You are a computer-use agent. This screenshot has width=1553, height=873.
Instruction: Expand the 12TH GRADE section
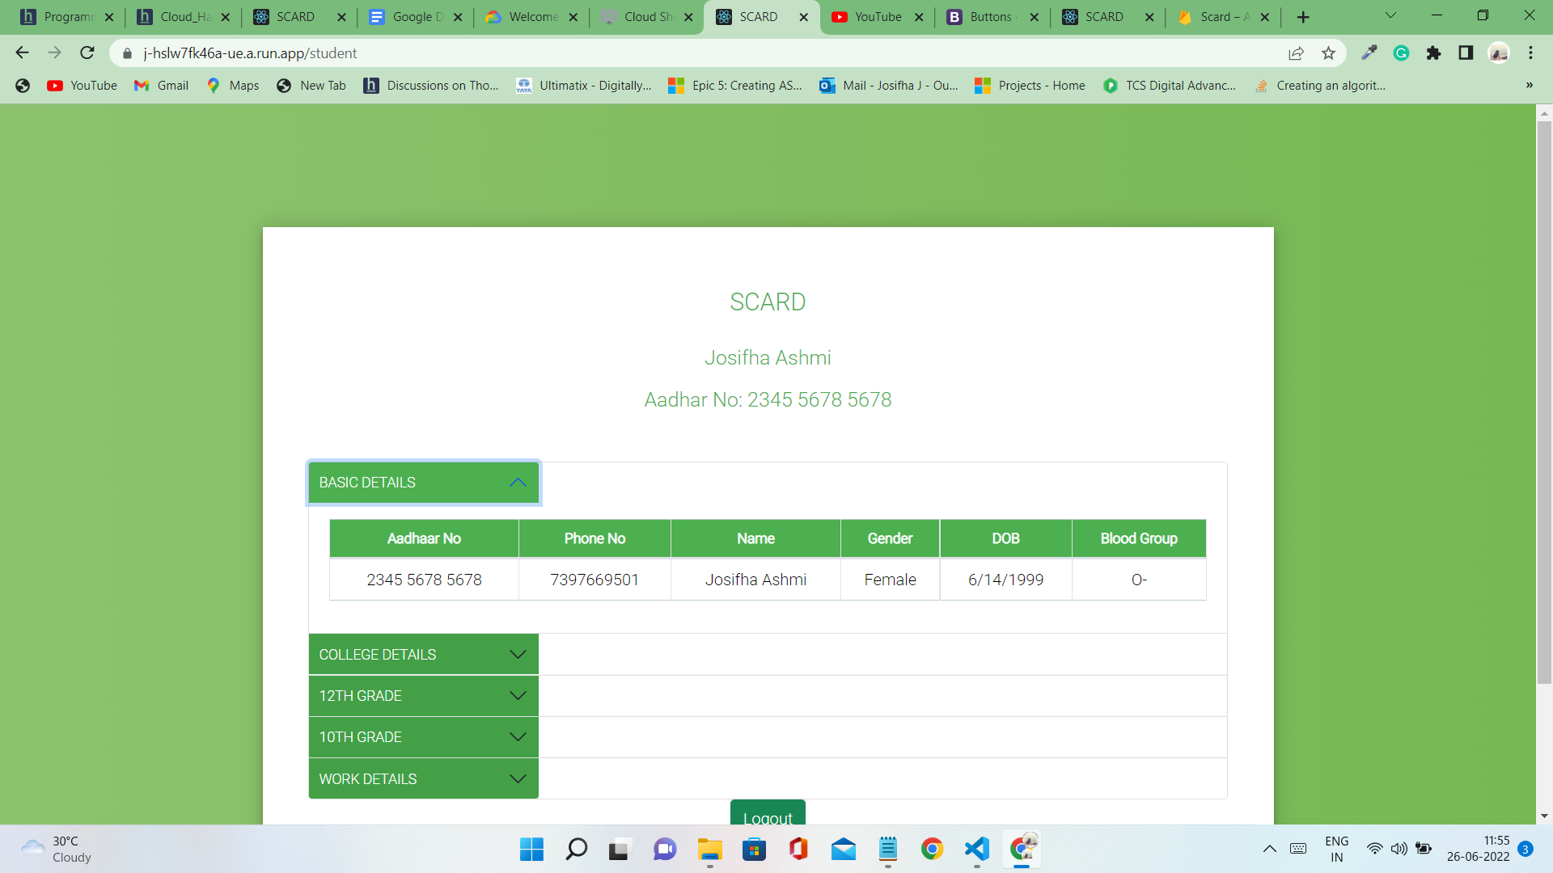pyautogui.click(x=423, y=696)
